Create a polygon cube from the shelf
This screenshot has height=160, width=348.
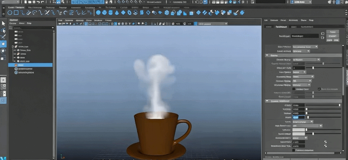[105, 13]
